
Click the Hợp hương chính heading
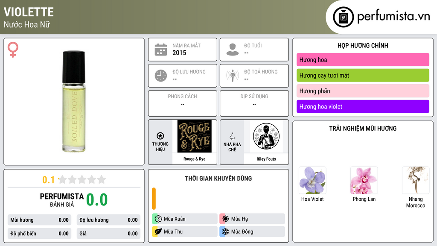click(363, 45)
